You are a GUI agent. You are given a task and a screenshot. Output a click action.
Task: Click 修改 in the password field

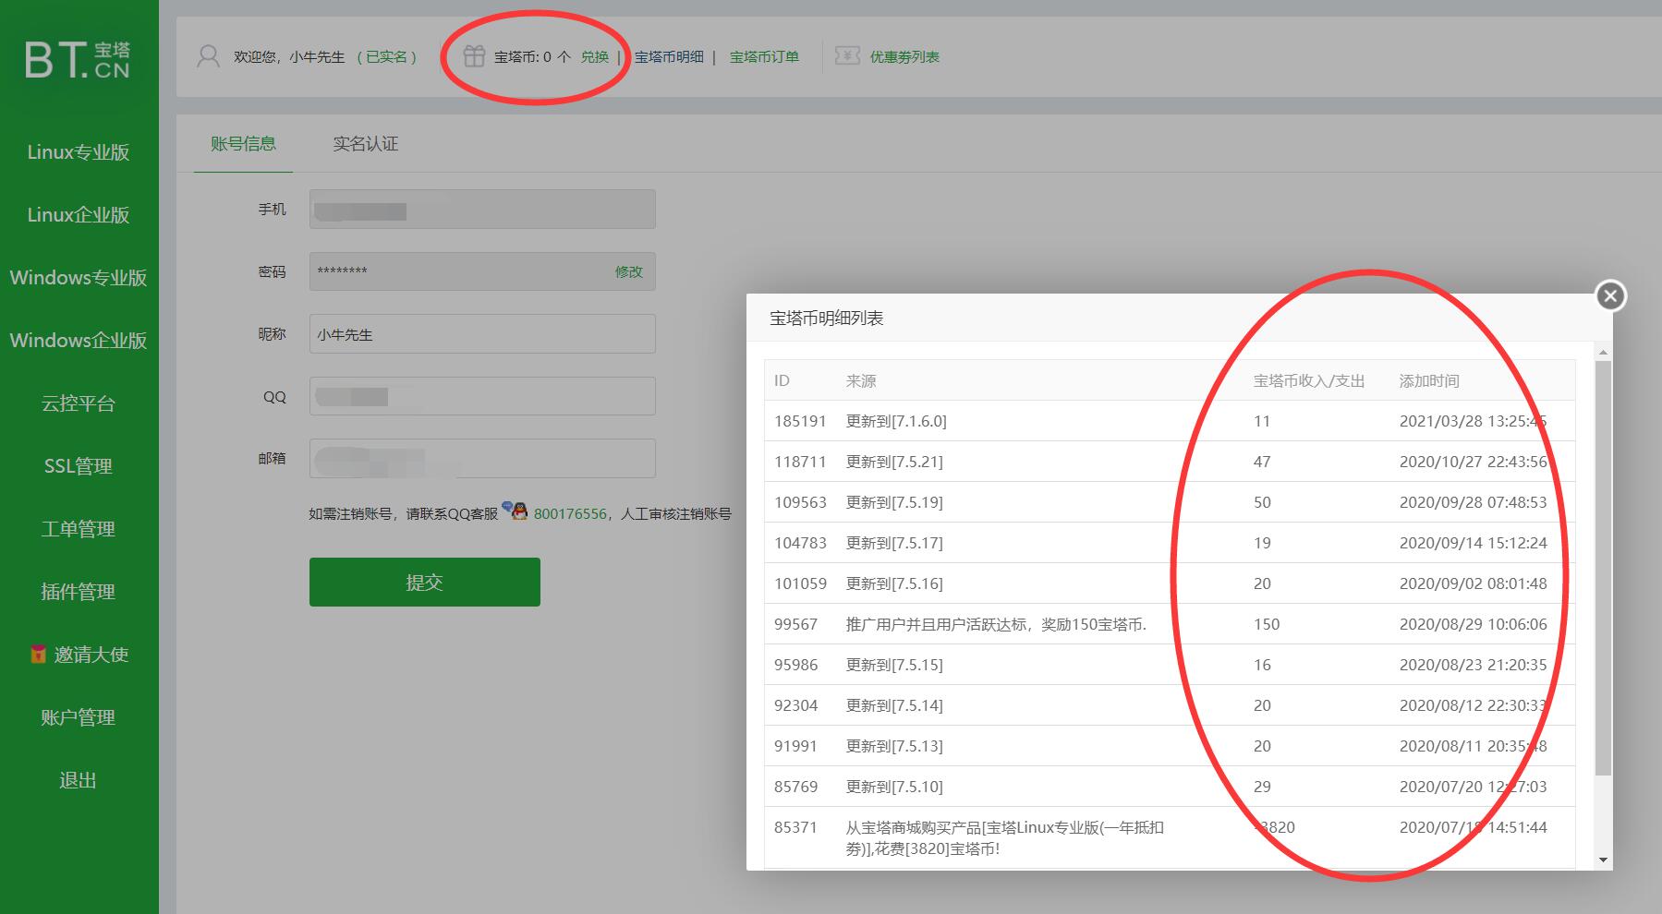pyautogui.click(x=628, y=271)
